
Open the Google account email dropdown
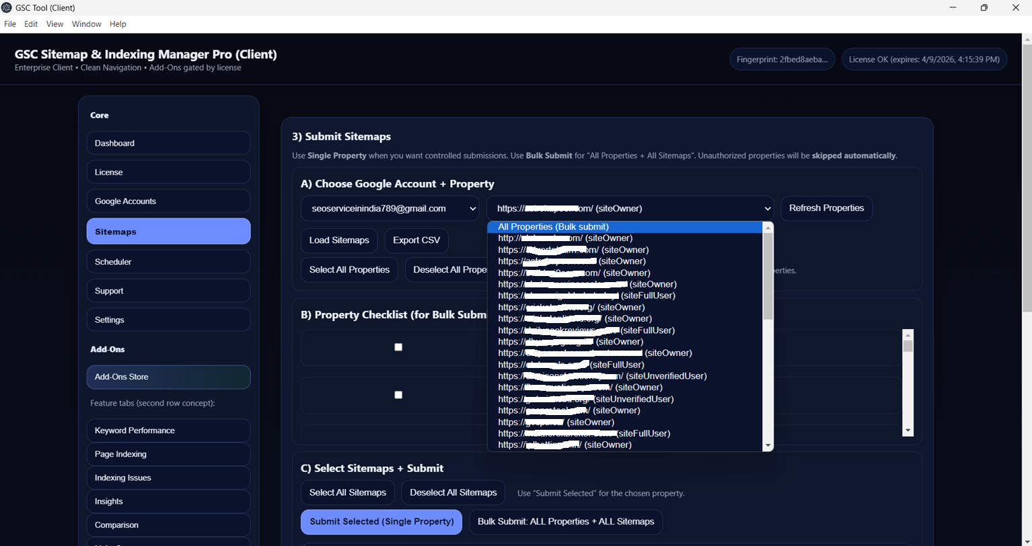(x=390, y=209)
